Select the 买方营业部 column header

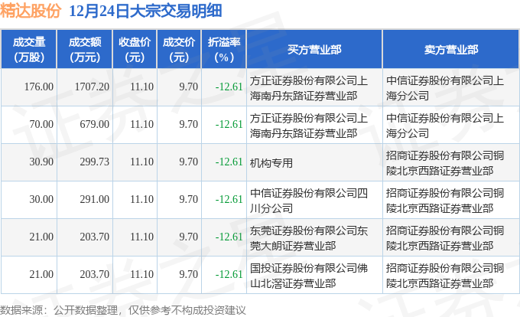[x=314, y=50]
